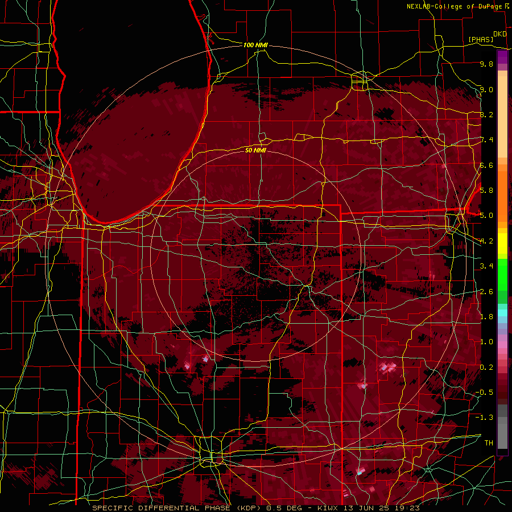Viewport: 512px width, 512px height.
Task: Click the -1.3 value on the color scale
Action: pyautogui.click(x=484, y=418)
